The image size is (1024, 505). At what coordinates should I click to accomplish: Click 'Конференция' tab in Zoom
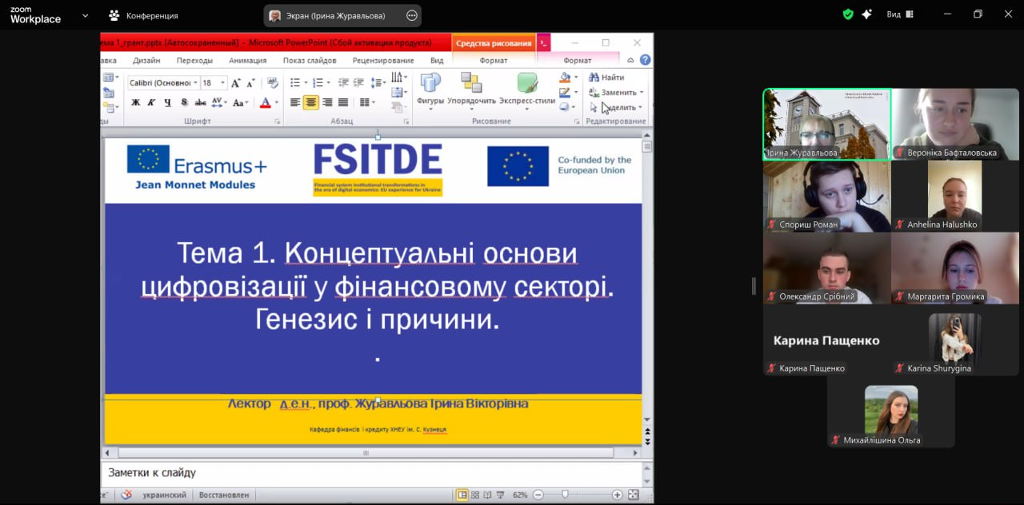tap(143, 15)
